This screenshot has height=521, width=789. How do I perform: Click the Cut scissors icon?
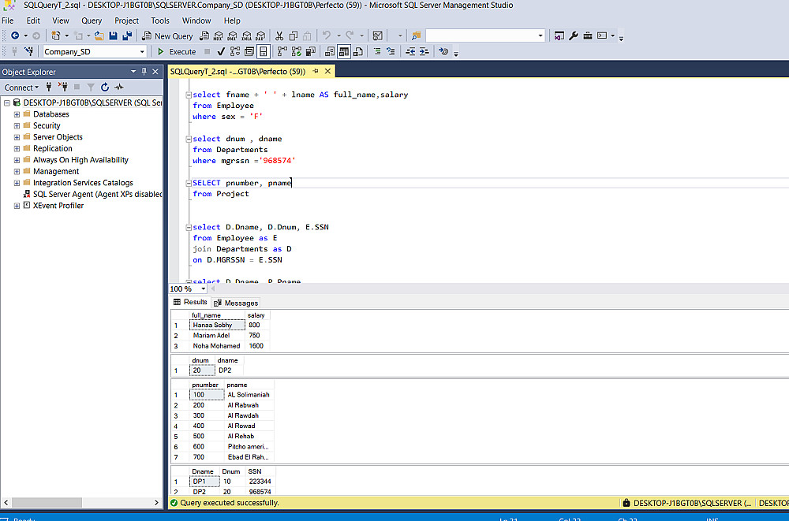(279, 35)
